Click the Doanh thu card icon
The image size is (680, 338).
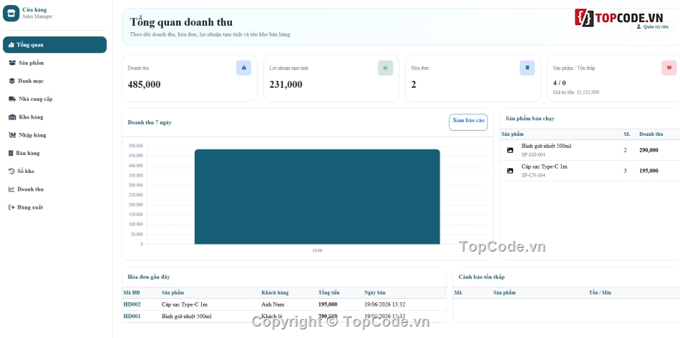click(x=243, y=68)
